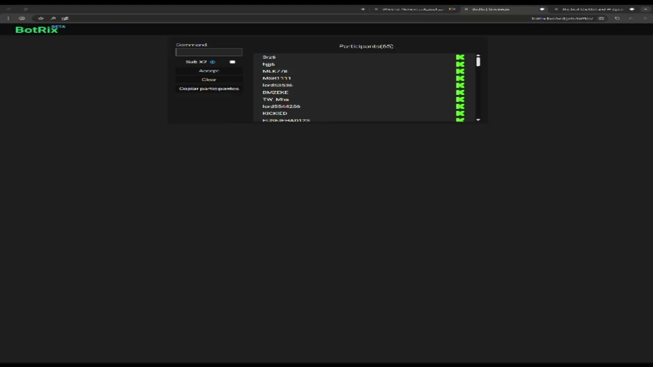Image resolution: width=653 pixels, height=367 pixels.
Task: Click the participants list scroll-down arrow
Action: coord(478,120)
